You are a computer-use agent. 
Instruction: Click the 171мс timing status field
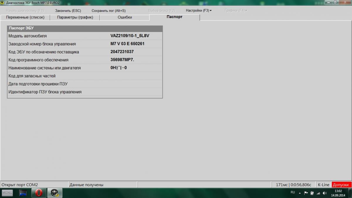[x=293, y=185]
